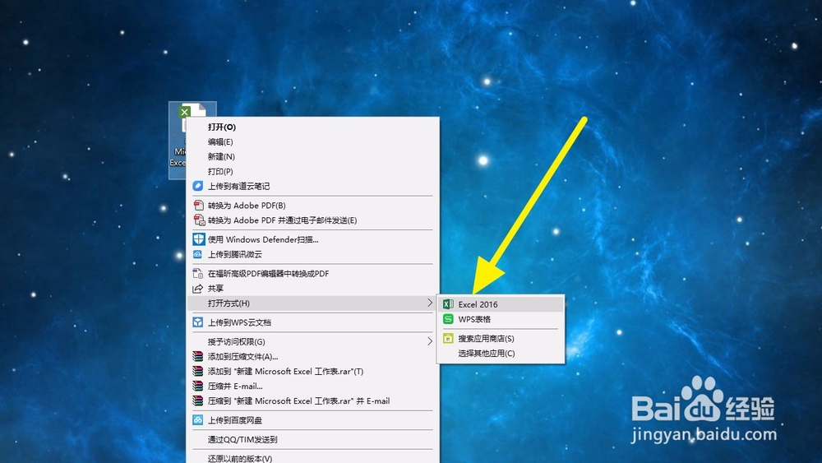822x463 pixels.
Task: Select 打印(P) in the context menu
Action: [x=312, y=171]
